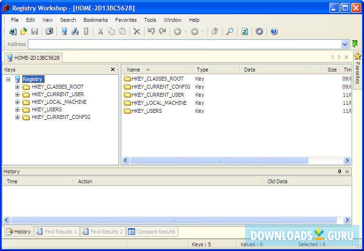364x251 pixels.
Task: Expand HKEY_CLASSES_ROOT in the Keys tree
Action: tap(17, 87)
